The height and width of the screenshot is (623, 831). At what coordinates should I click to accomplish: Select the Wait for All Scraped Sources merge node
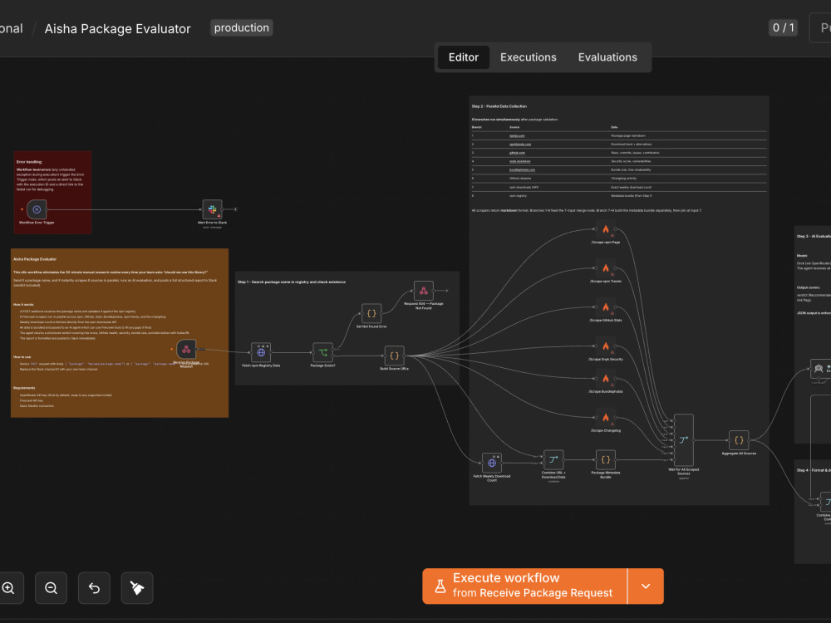tap(684, 439)
